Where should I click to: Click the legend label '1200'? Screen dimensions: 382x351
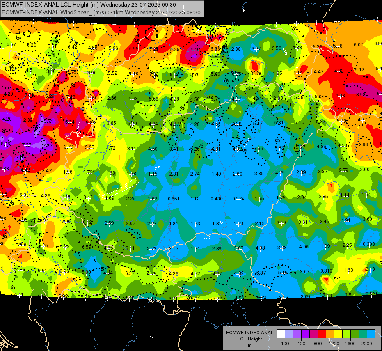pyautogui.click(x=334, y=344)
